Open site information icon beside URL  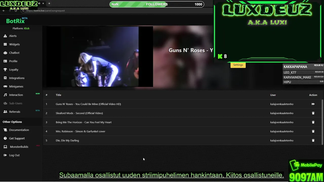click(23, 11)
